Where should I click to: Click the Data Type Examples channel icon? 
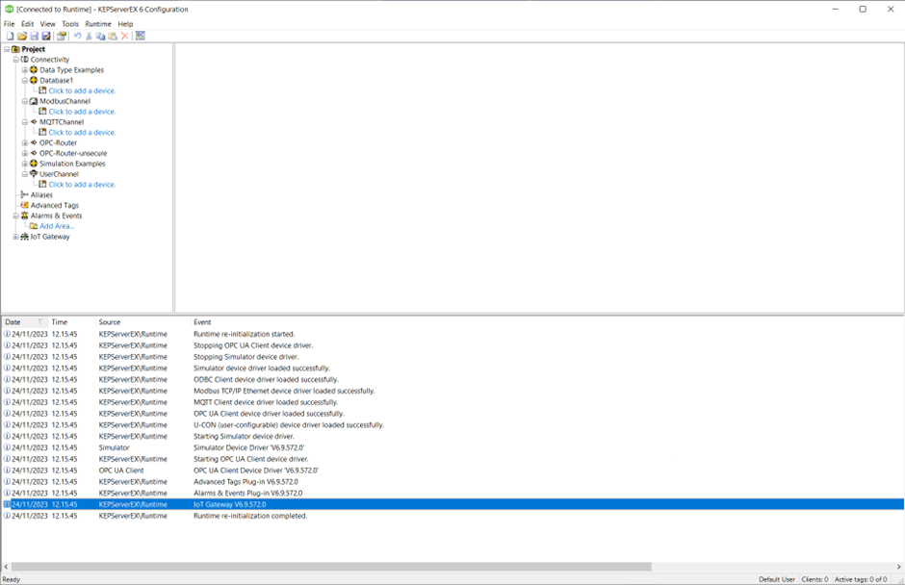tap(34, 70)
